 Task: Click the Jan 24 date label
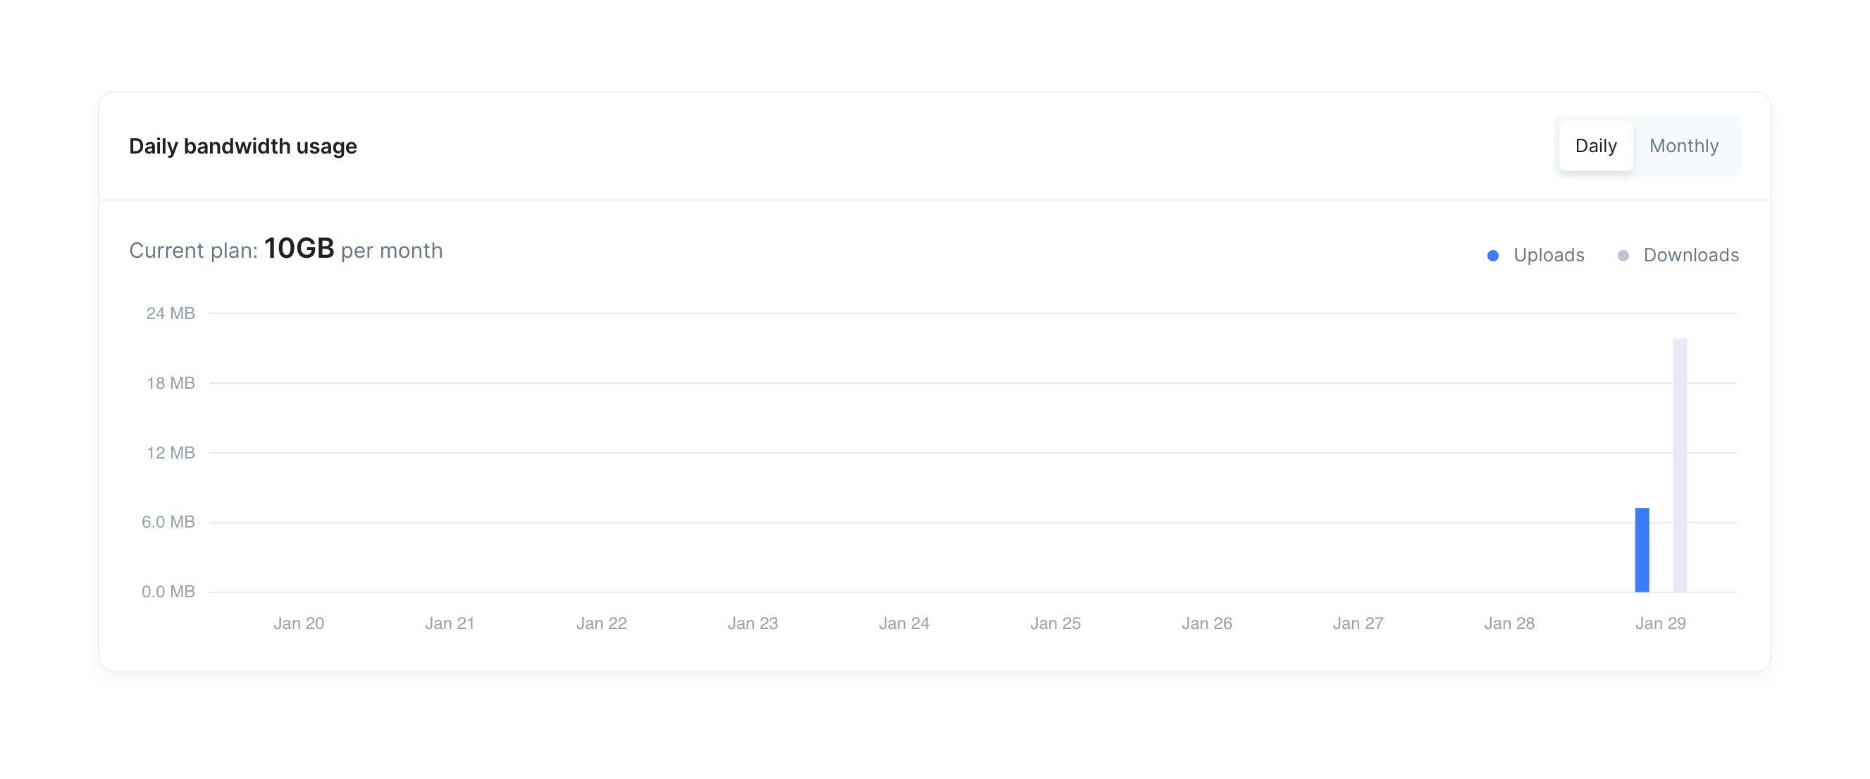pos(904,623)
